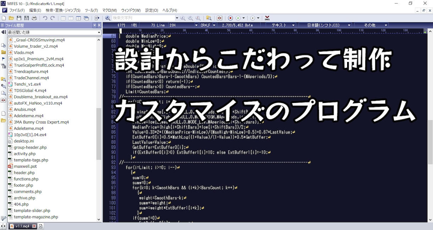Select Volume_trader_v2.mq4 in the file history

[x=36, y=46]
